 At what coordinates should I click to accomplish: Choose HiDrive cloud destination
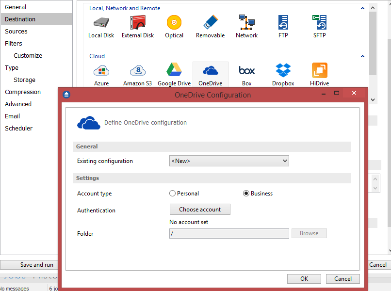pos(319,75)
